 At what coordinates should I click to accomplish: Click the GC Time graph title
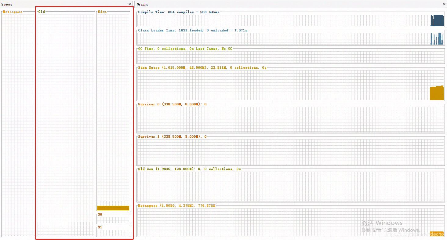pos(185,49)
